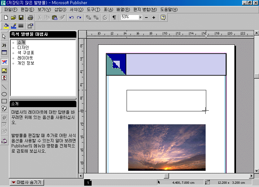Open a file using the Open folder icon
This screenshot has width=259, height=187.
pyautogui.click(x=13, y=18)
